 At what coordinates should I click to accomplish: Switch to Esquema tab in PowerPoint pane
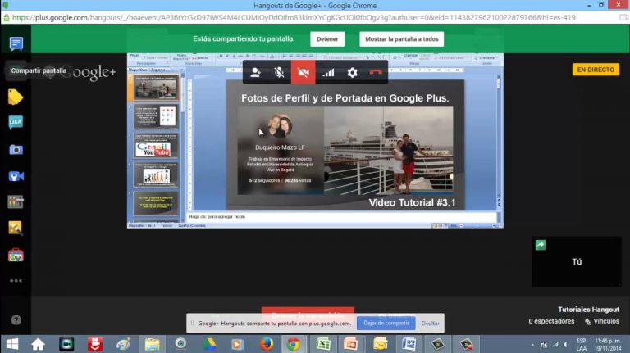[x=158, y=70]
